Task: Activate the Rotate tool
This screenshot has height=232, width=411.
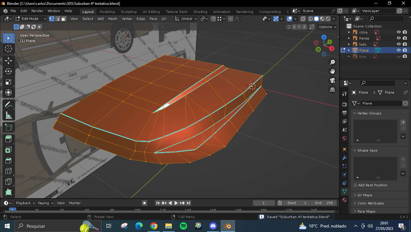Action: pyautogui.click(x=8, y=71)
